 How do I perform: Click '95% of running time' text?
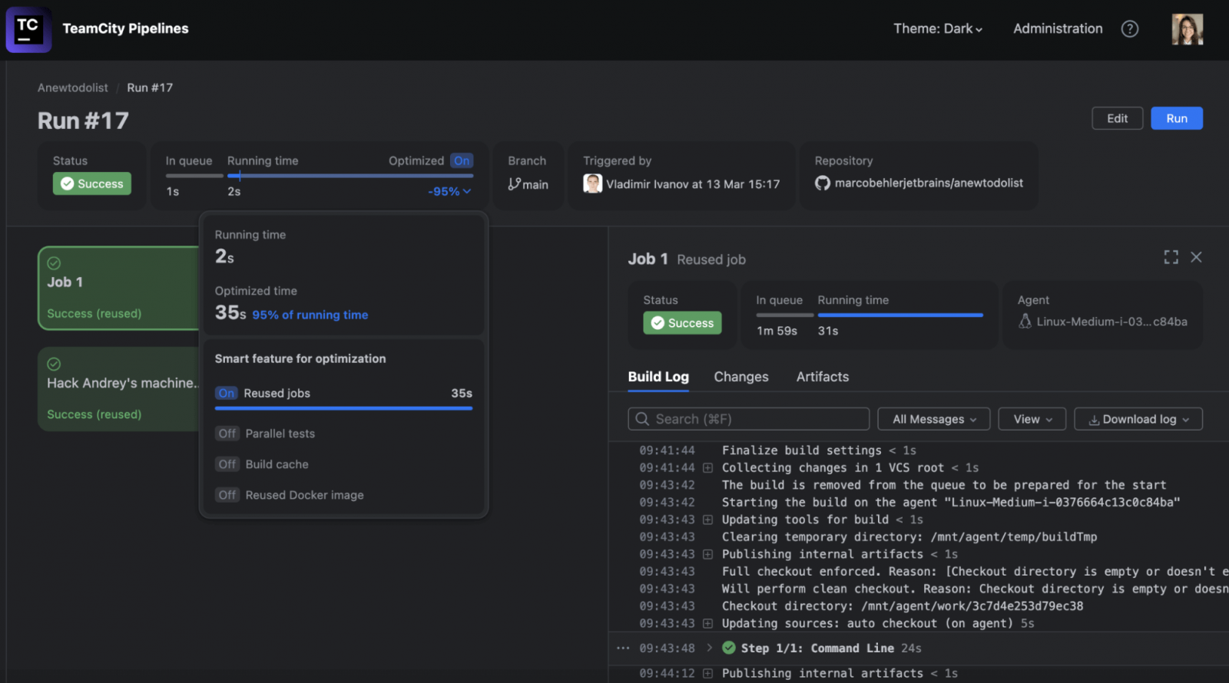click(x=310, y=315)
